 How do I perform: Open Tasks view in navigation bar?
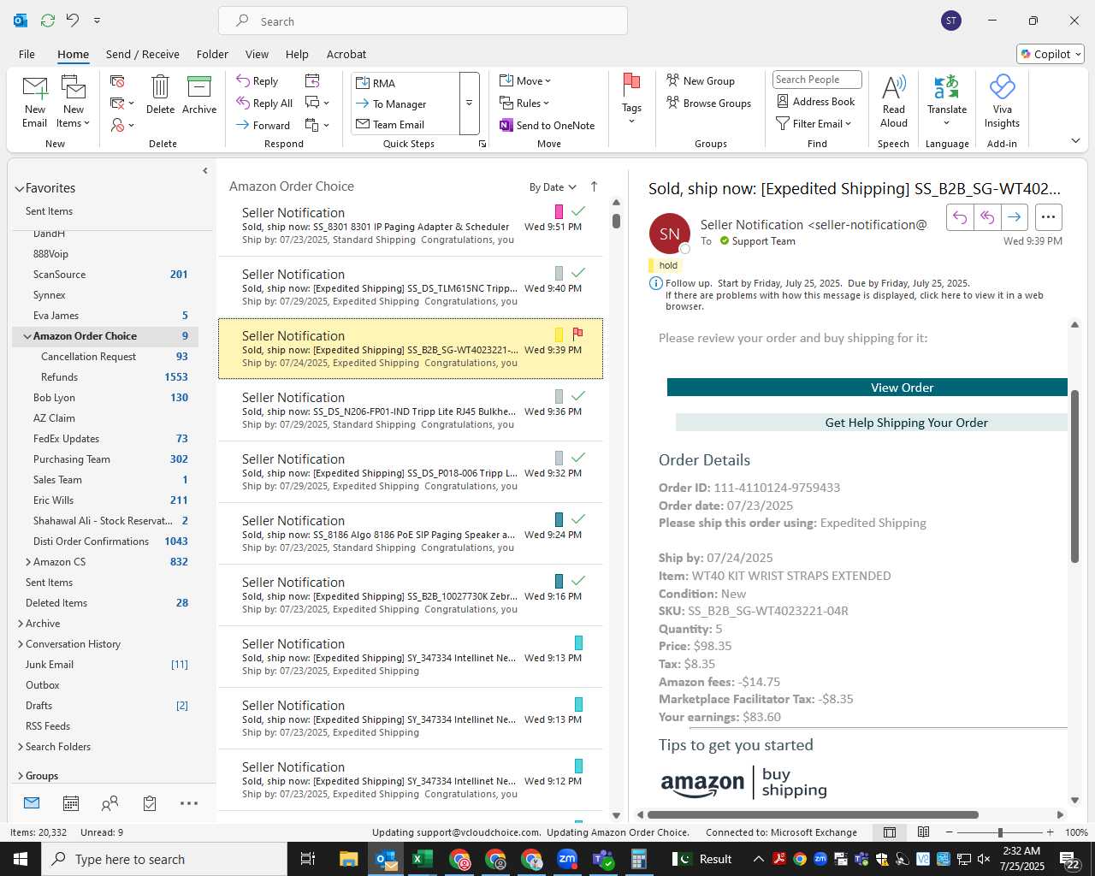click(150, 802)
